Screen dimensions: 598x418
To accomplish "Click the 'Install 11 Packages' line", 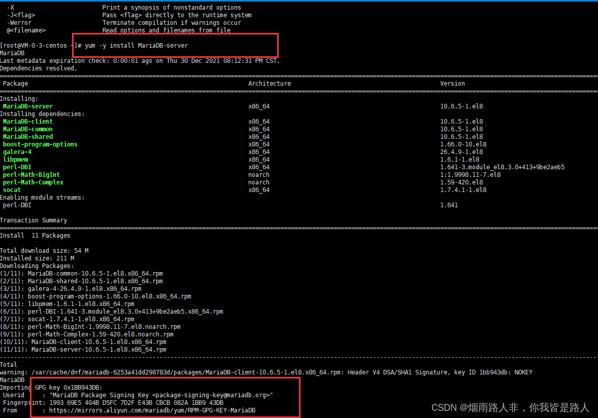I will [x=35, y=236].
